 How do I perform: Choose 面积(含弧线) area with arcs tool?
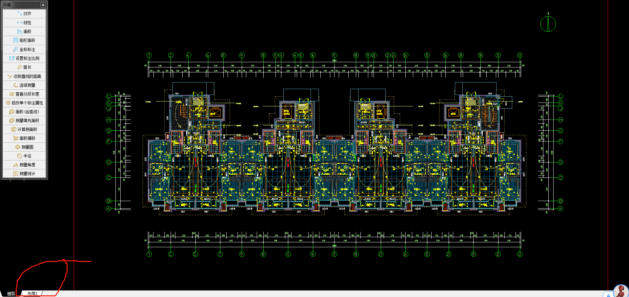point(24,112)
